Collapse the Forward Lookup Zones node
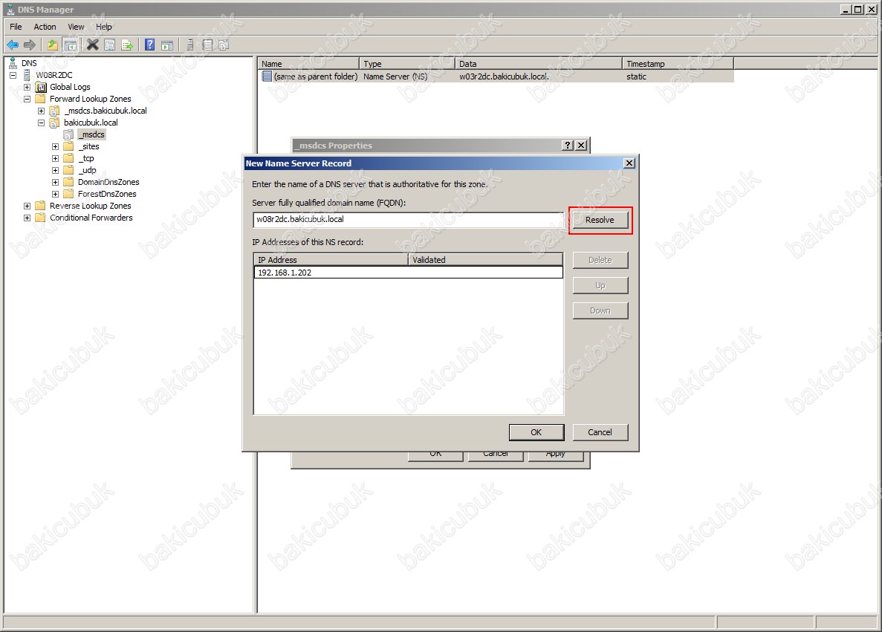Image resolution: width=882 pixels, height=632 pixels. [x=27, y=99]
